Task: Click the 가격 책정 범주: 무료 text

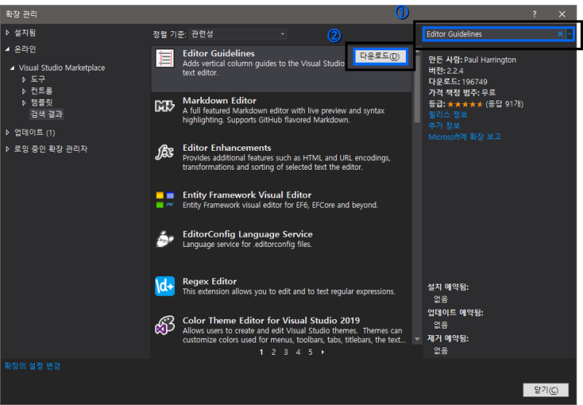Action: coord(462,93)
